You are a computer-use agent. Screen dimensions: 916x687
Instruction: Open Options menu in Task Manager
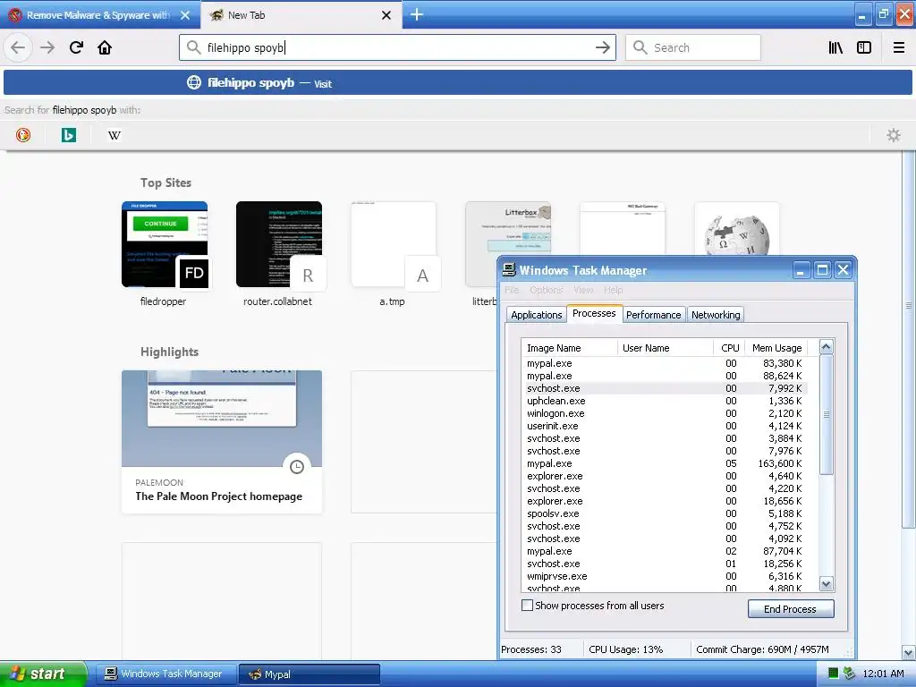(x=547, y=290)
